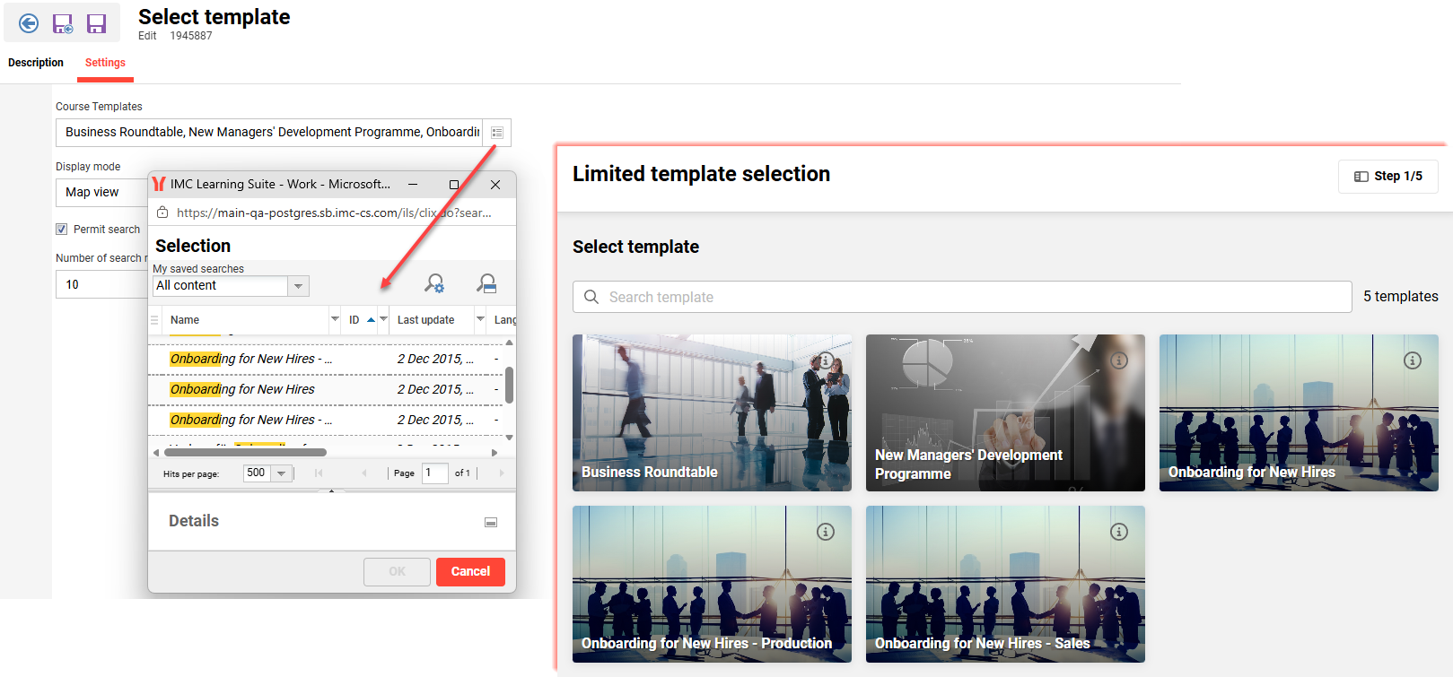Collapse the list pane with the splitter arrow
Screen dimensions: 1453x677
point(331,490)
